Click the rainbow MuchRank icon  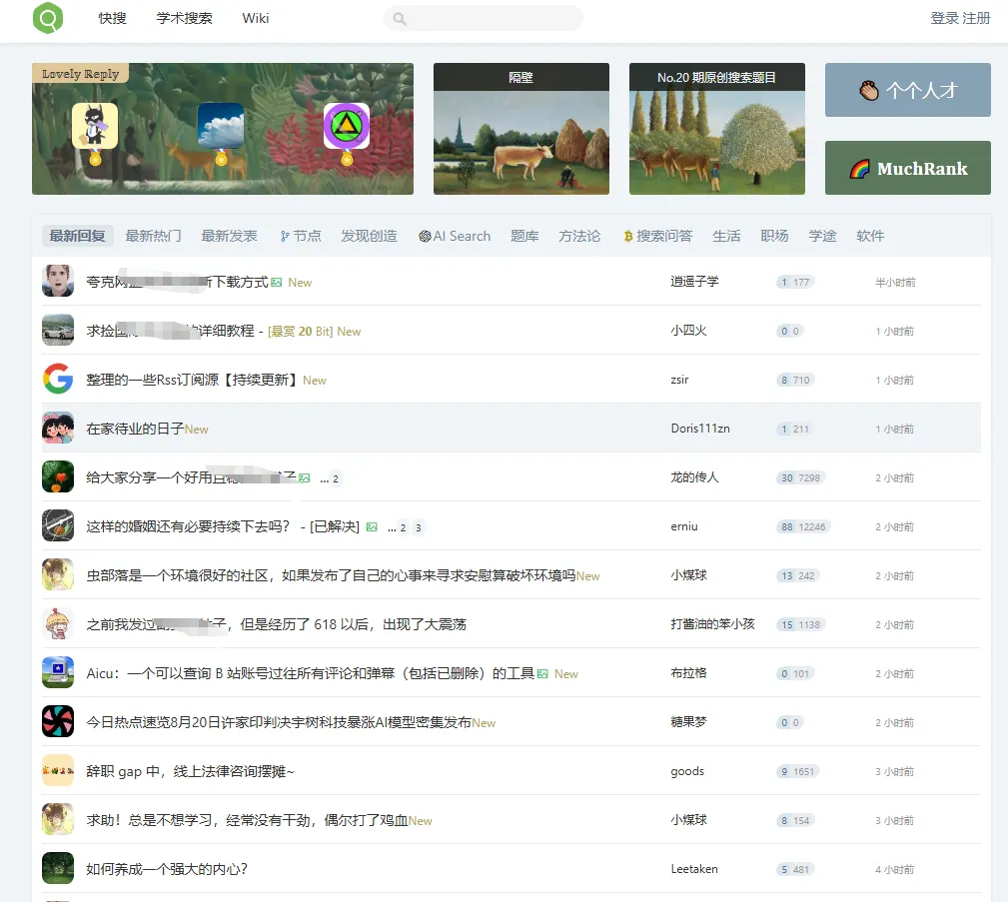tap(859, 169)
